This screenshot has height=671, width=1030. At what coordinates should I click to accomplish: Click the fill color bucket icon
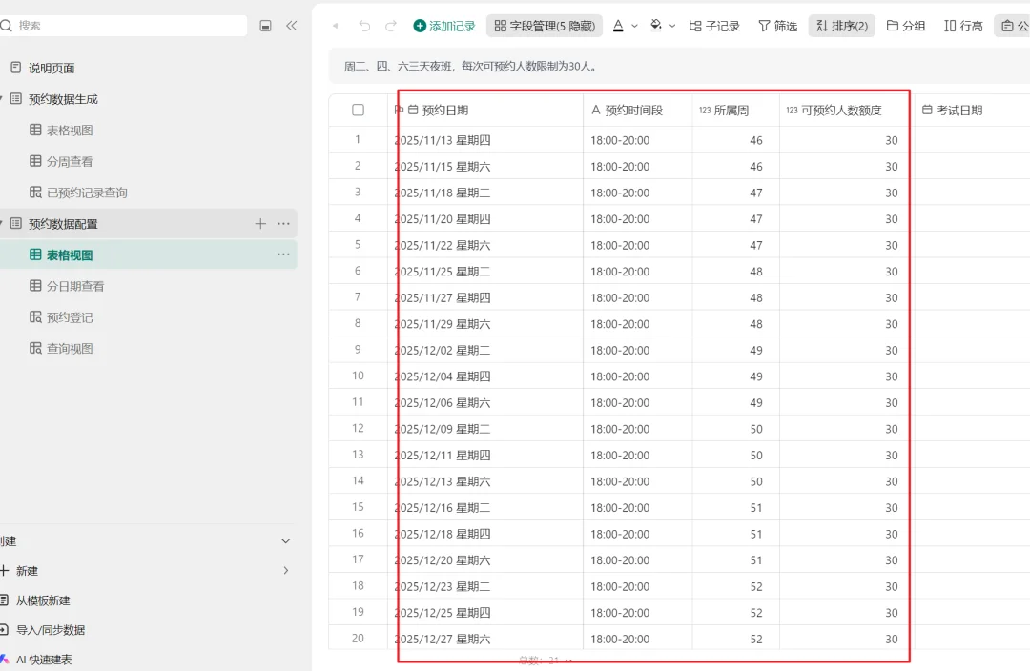[655, 26]
